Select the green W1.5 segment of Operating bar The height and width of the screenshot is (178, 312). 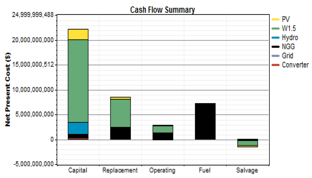pyautogui.click(x=163, y=130)
